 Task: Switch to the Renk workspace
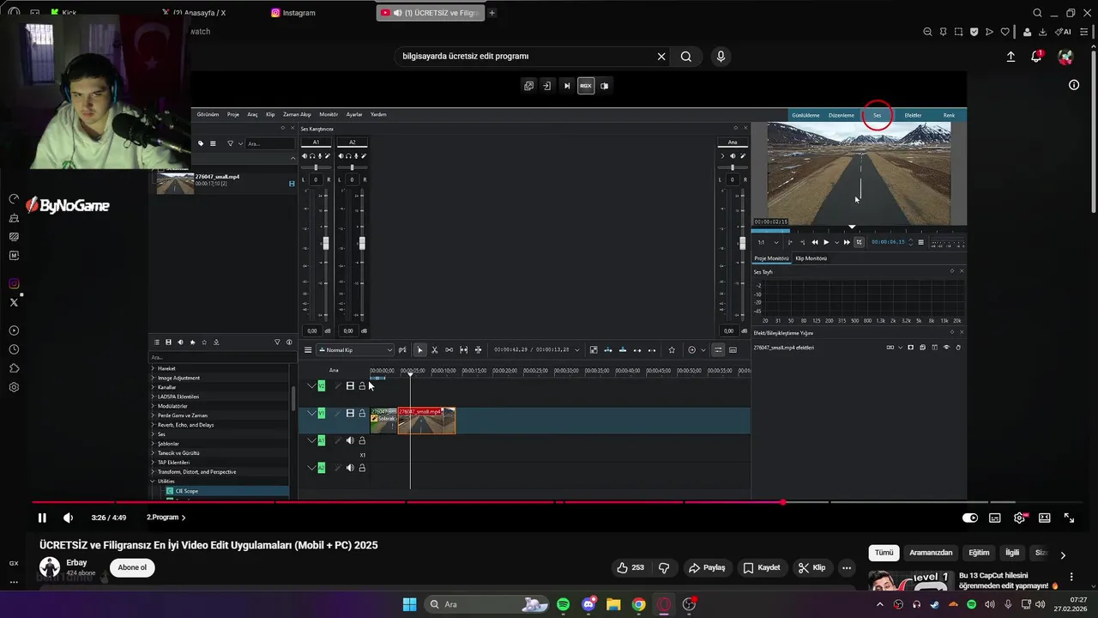(949, 115)
